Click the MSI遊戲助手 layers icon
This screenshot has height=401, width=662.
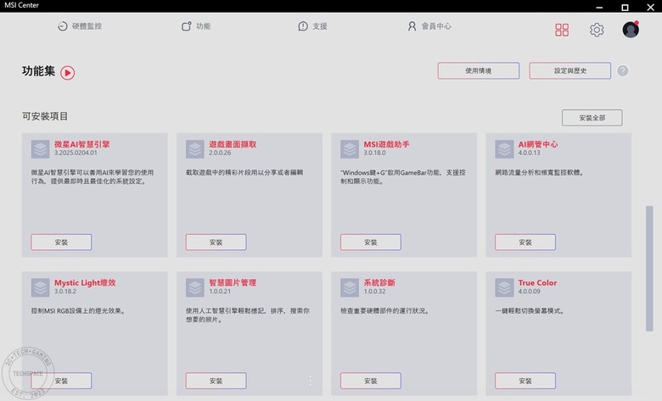point(350,149)
